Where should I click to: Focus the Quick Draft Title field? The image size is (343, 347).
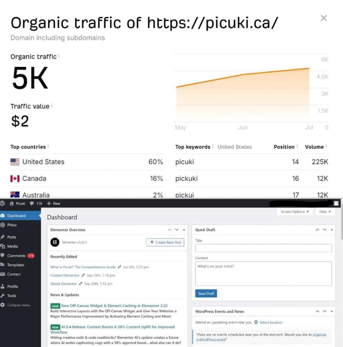263,248
